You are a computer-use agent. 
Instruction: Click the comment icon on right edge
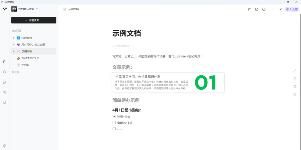coord(295,94)
